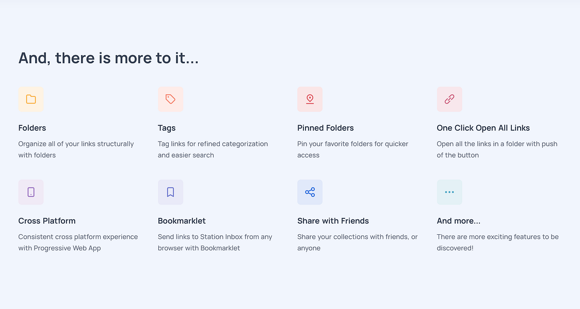Click the 'And, there is more to it...' heading

(108, 58)
